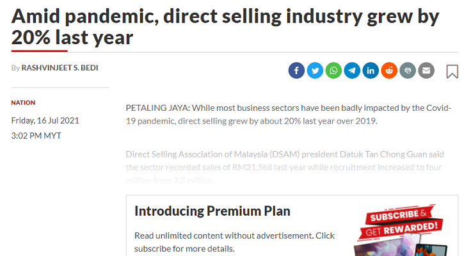Open the NATION section link
471x256 pixels.
(24, 102)
